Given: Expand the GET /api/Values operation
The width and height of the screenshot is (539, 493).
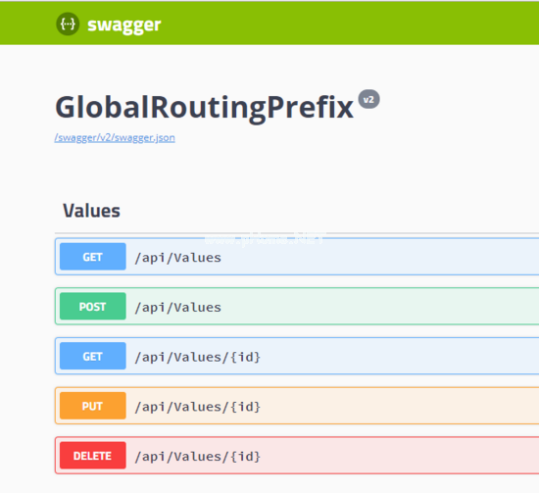Looking at the screenshot, I should point(297,257).
